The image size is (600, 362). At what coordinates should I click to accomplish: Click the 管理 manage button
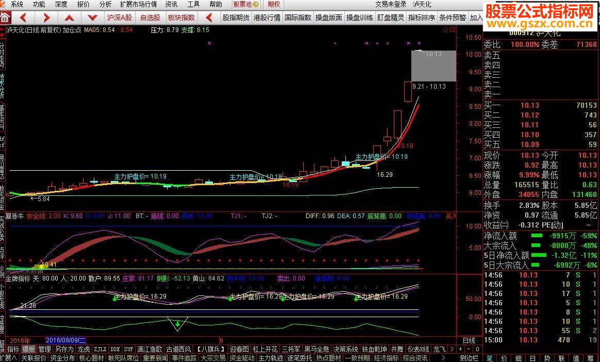pyautogui.click(x=44, y=349)
